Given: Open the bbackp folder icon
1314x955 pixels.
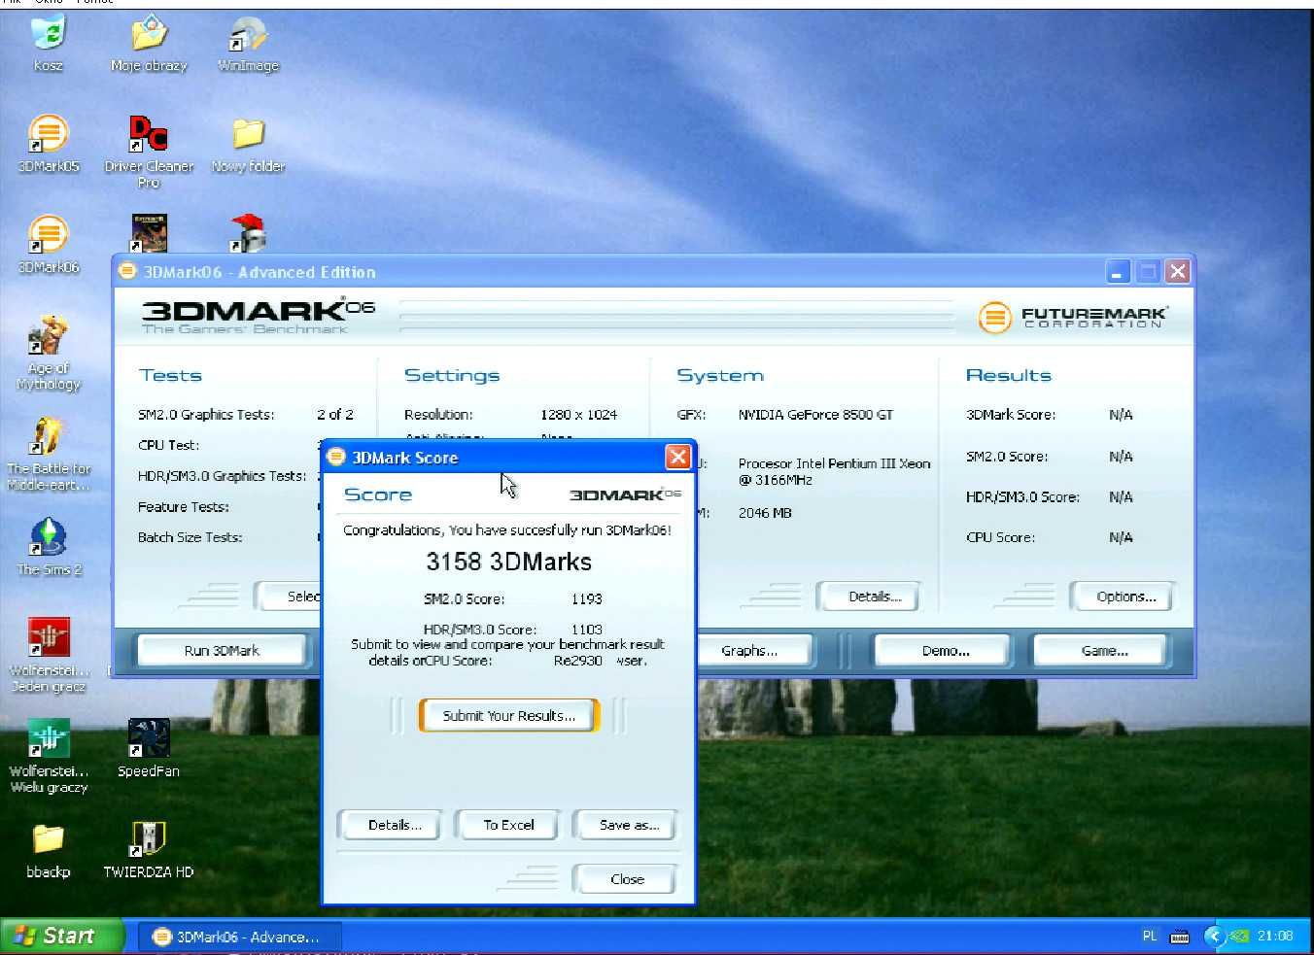Looking at the screenshot, I should 48,850.
